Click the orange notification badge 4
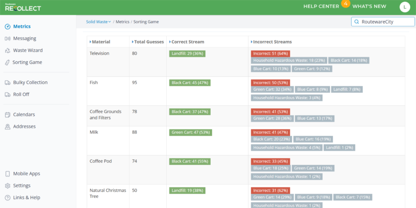416x208 pixels. coord(345,4)
